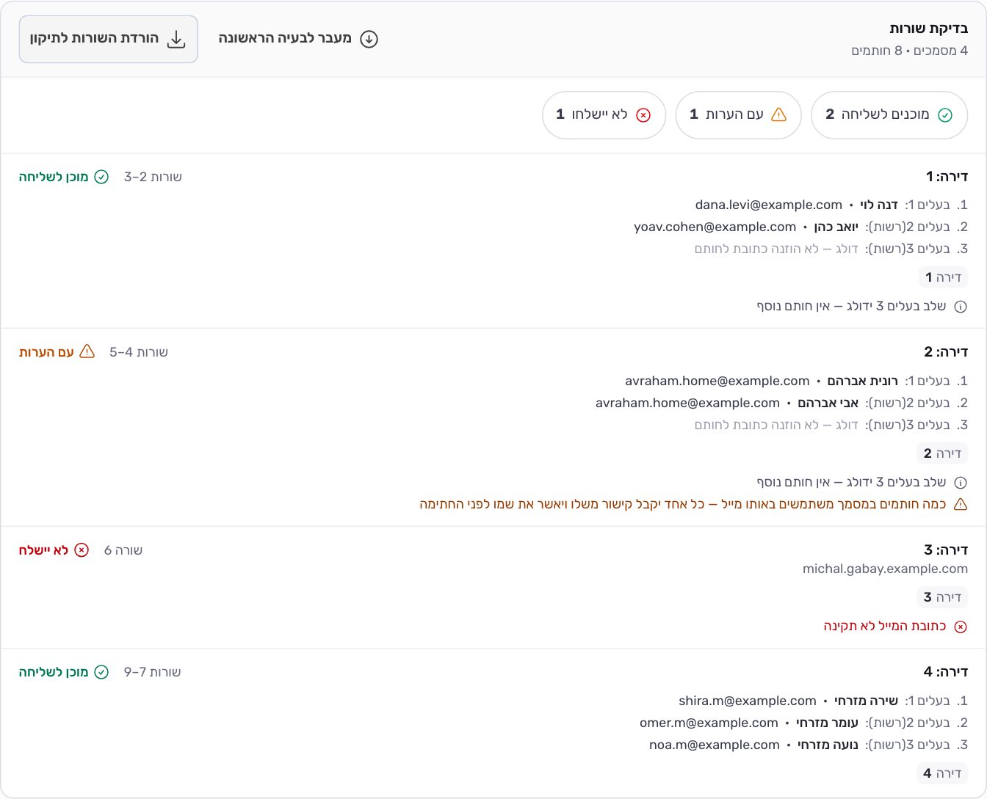The height and width of the screenshot is (799, 987).
Task: Click the signer name נועה מזרחי
Action: 828,745
